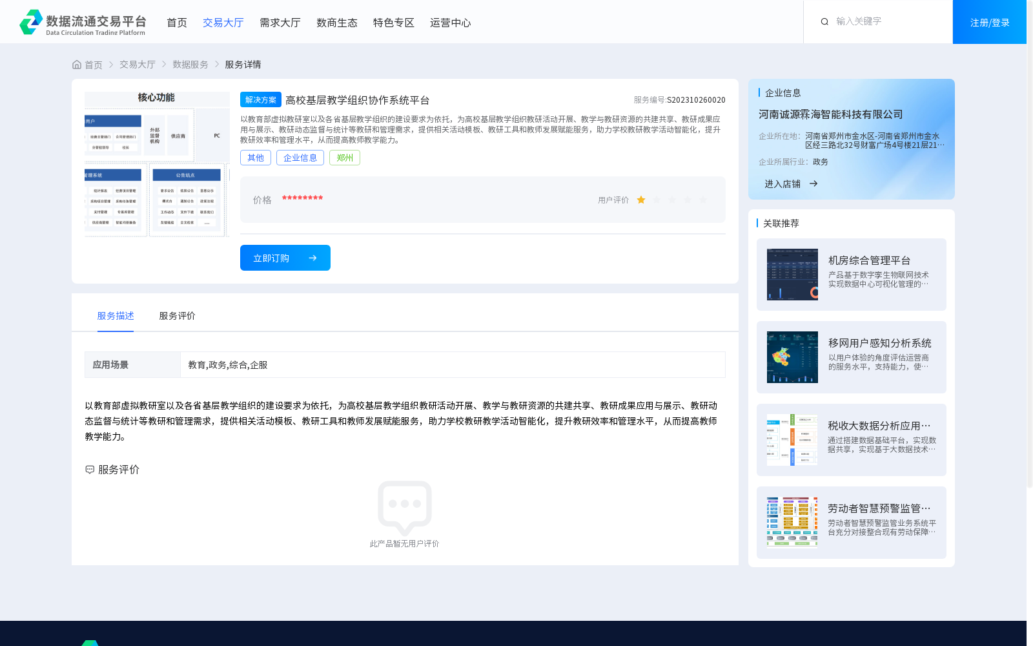Click 教育,政务,综合,企服 scenario value
1033x646 pixels.
[228, 365]
